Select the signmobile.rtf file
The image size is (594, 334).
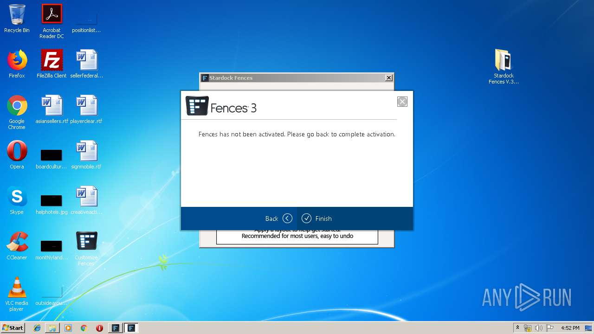click(86, 155)
